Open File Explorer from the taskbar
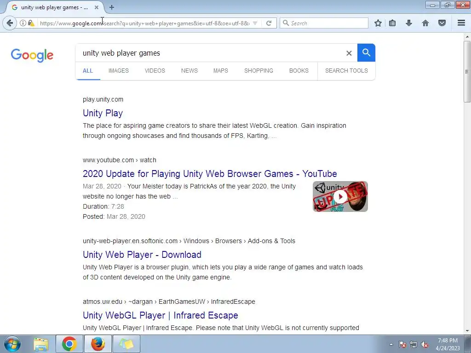471x353 pixels. click(x=41, y=344)
